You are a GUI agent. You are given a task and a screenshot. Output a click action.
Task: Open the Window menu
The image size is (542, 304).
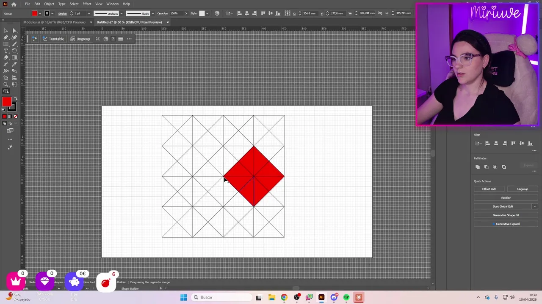click(112, 4)
